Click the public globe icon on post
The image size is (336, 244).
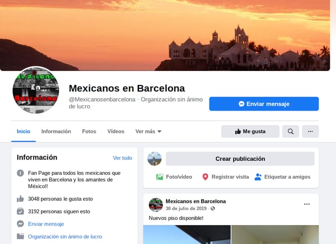coord(213,208)
